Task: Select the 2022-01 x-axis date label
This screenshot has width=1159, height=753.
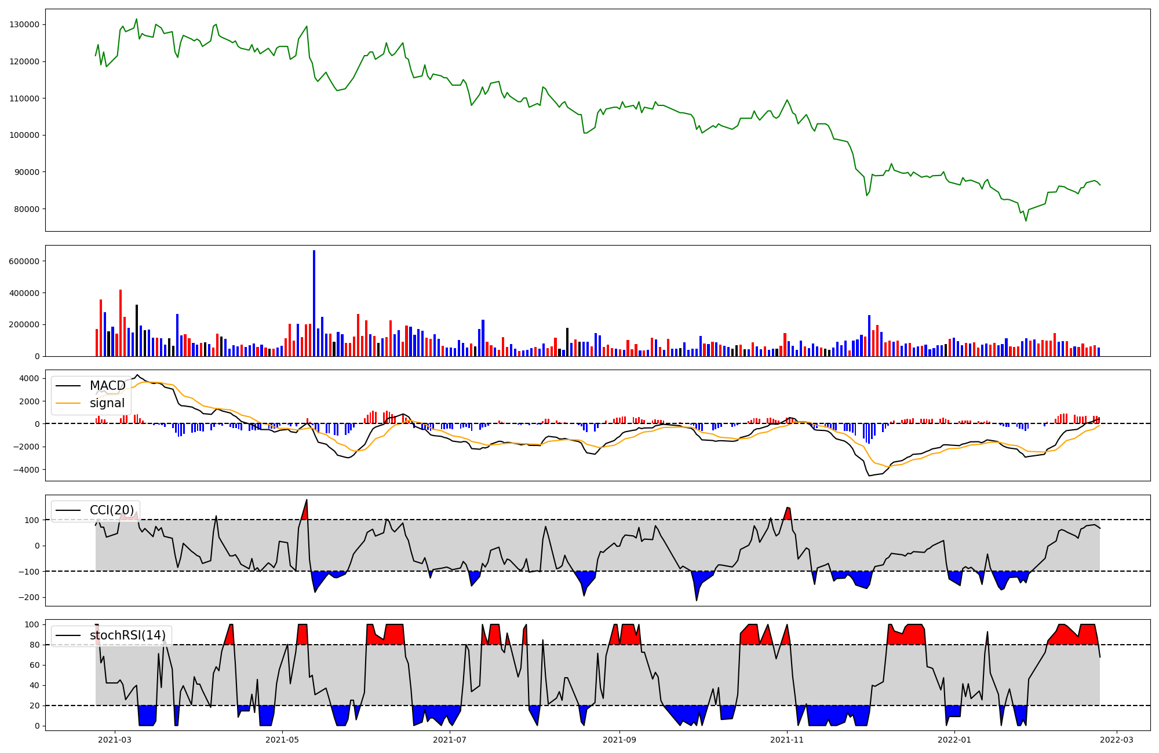Action: pos(954,740)
